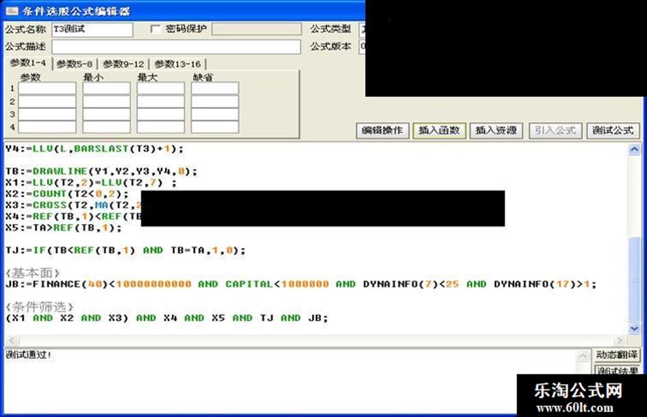The height and width of the screenshot is (417, 647).
Task: Click the X5:=TA>REF code line
Action: click(64, 228)
